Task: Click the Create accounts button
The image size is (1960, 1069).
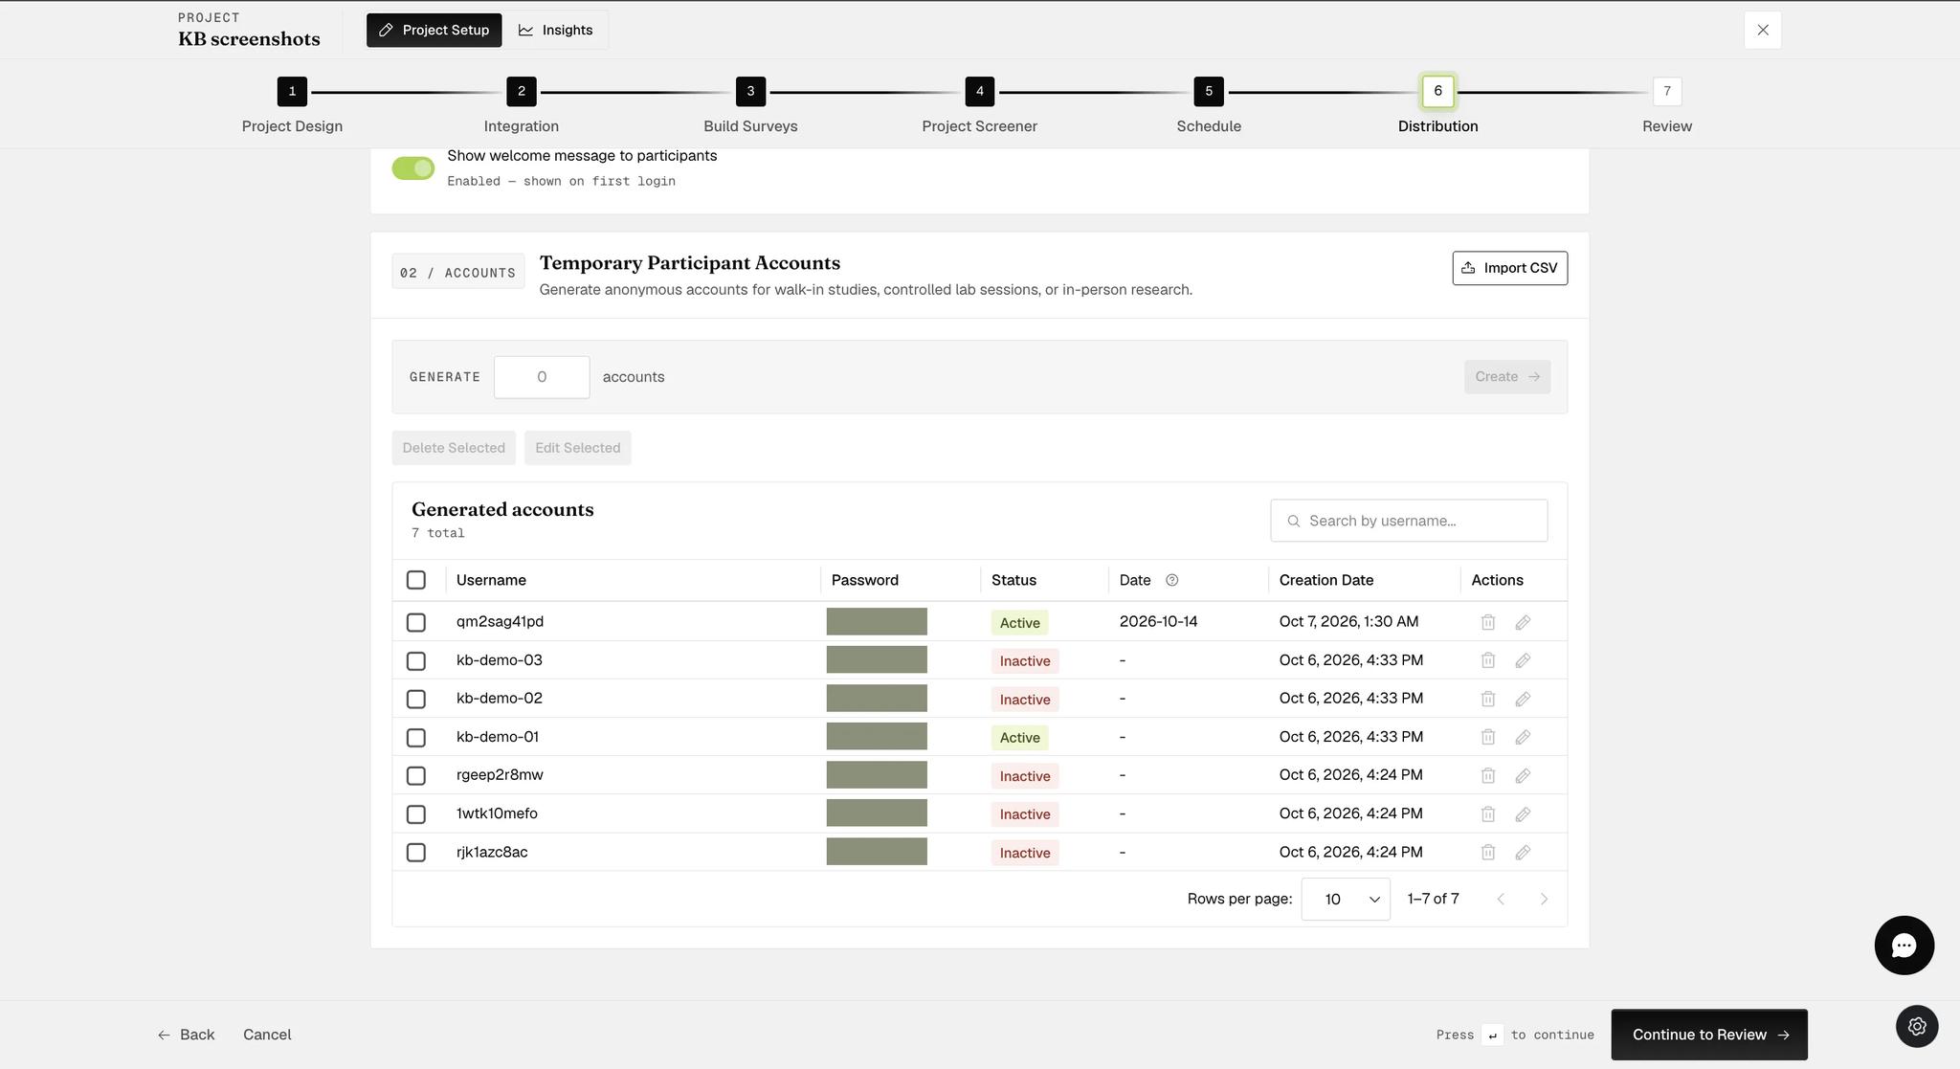Action: 1506,376
